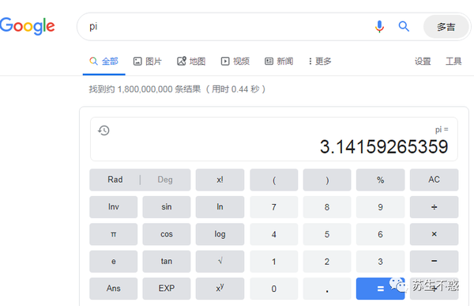This screenshot has height=306, width=474.
Task: Insert an opening parenthesis
Action: coord(274,179)
